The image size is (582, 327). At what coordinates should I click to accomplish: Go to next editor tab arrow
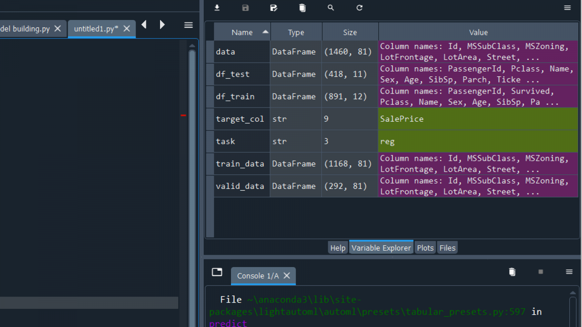[x=162, y=25]
